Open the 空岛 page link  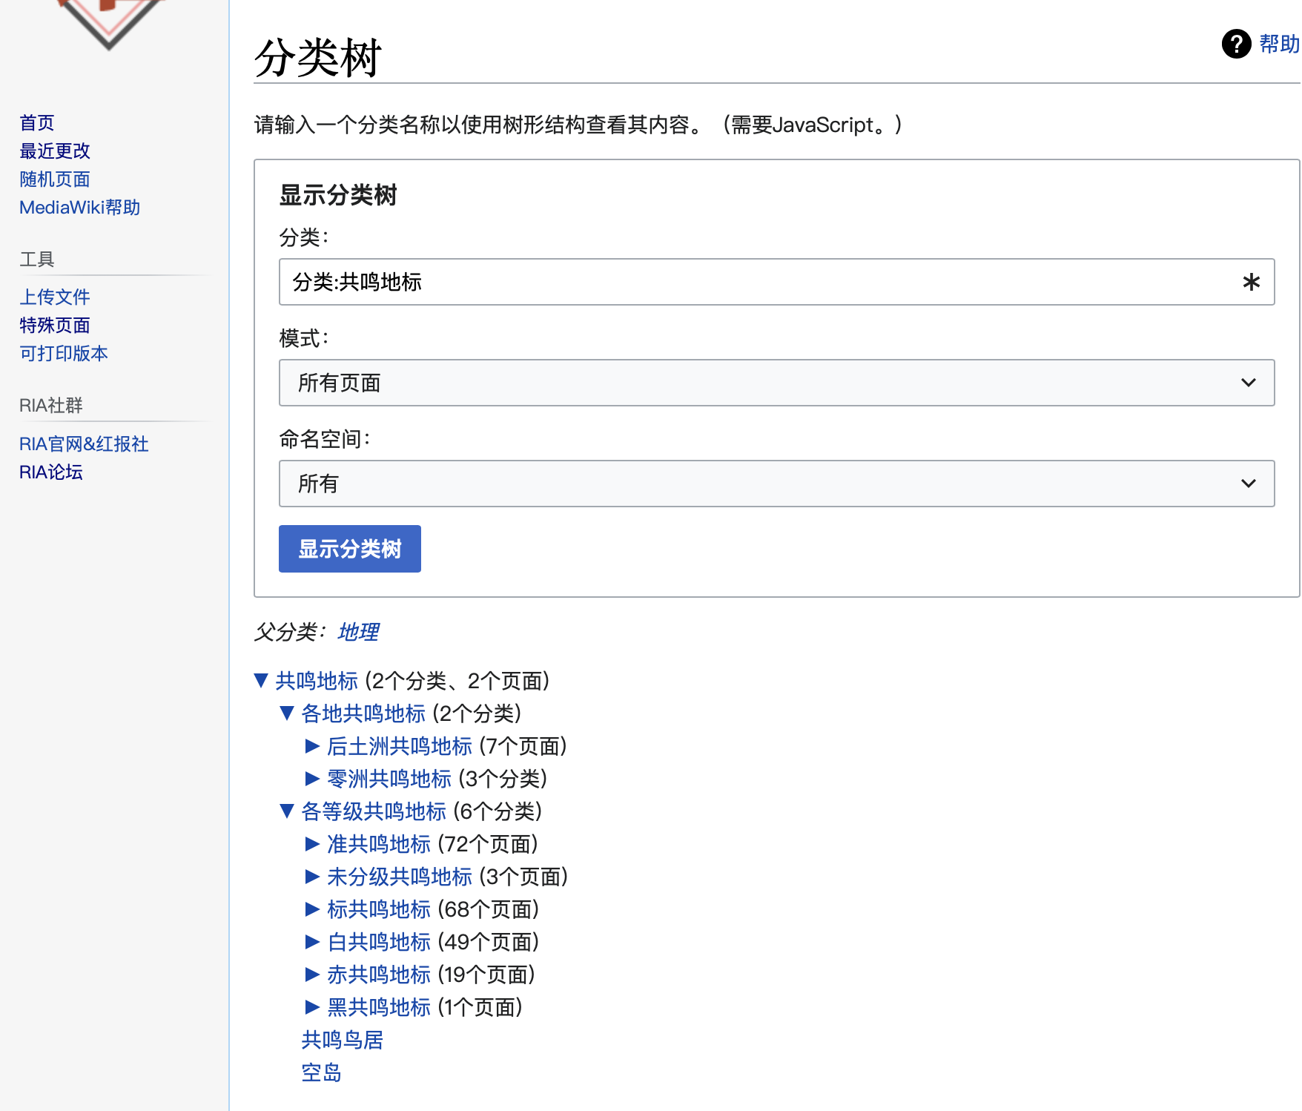321,1072
